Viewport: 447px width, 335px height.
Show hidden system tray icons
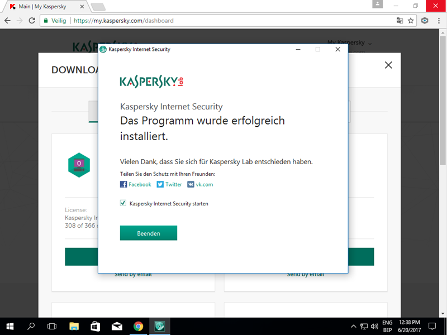(353, 326)
